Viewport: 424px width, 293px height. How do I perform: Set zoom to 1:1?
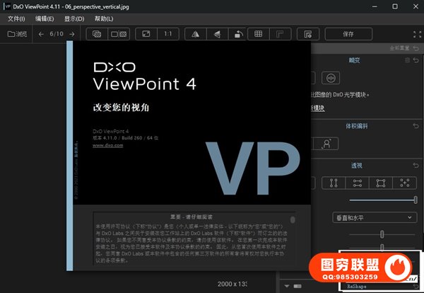pyautogui.click(x=167, y=33)
